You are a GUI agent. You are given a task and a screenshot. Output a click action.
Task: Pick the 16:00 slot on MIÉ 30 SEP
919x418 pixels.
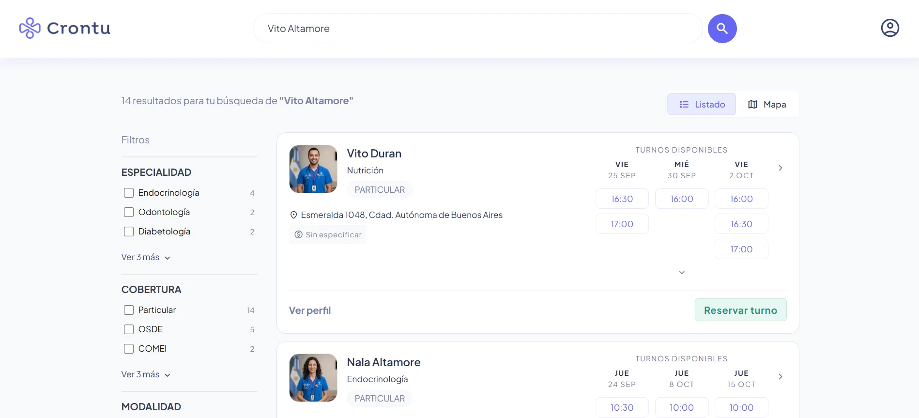click(x=682, y=199)
